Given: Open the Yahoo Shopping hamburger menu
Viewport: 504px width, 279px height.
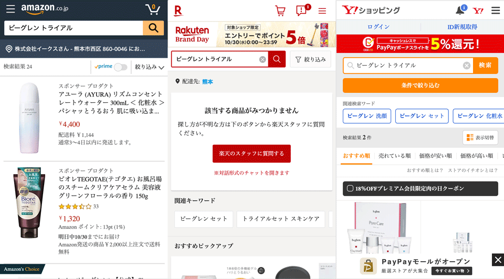Looking at the screenshot, I should tap(495, 10).
